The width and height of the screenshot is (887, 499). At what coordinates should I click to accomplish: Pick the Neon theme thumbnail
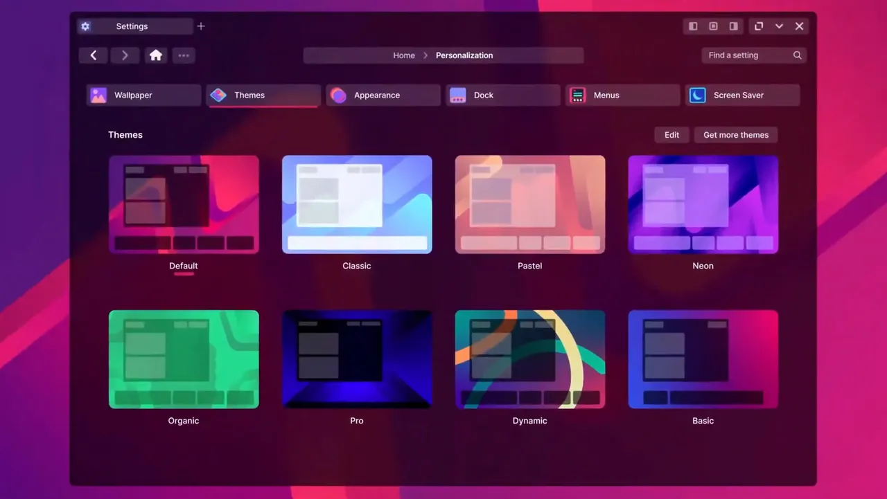[x=703, y=204]
